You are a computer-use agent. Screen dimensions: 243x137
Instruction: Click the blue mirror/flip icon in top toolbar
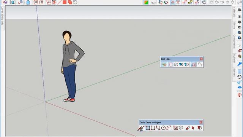(x=13, y=2)
